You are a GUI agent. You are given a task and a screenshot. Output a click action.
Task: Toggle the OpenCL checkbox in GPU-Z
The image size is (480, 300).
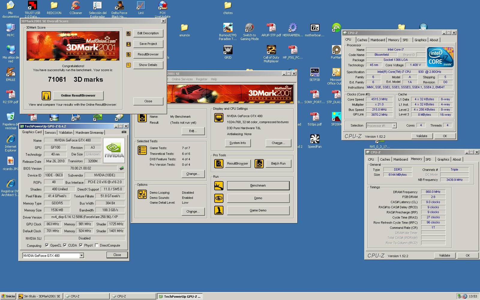click(47, 245)
